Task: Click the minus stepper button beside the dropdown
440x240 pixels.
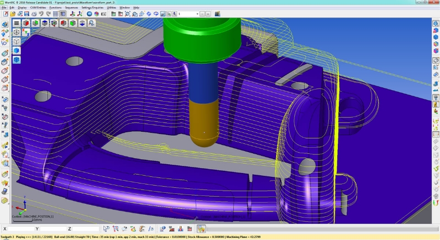Action: click(203, 14)
